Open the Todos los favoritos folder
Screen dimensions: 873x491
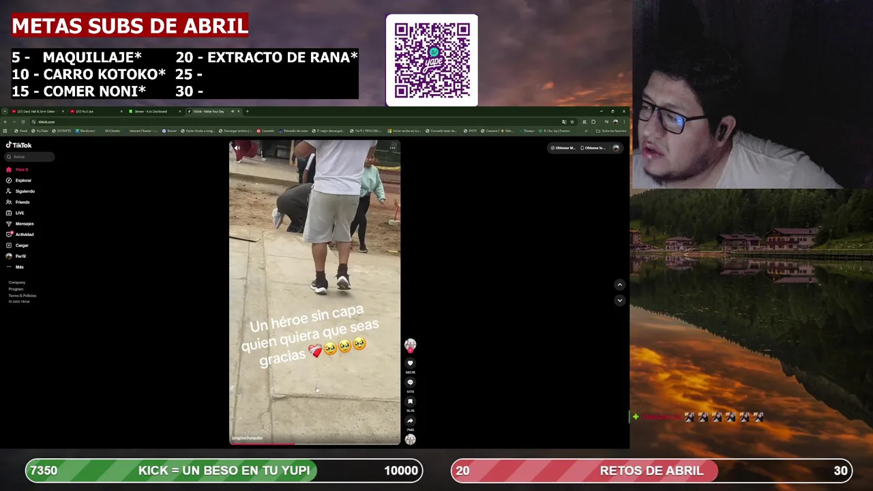[x=611, y=131]
